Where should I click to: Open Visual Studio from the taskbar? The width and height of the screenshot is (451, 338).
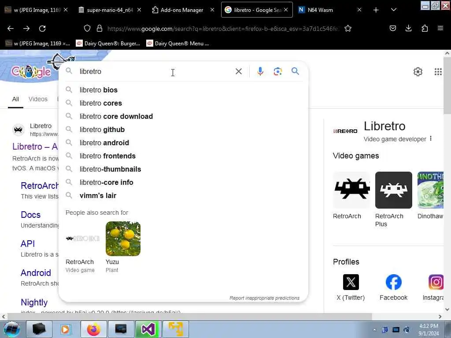(x=148, y=329)
